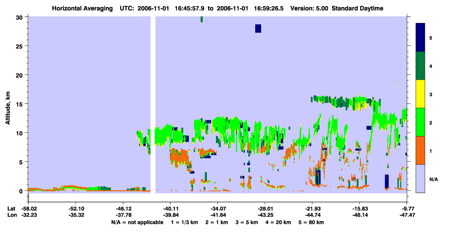Click the 'Lat' axis row label

click(x=11, y=209)
